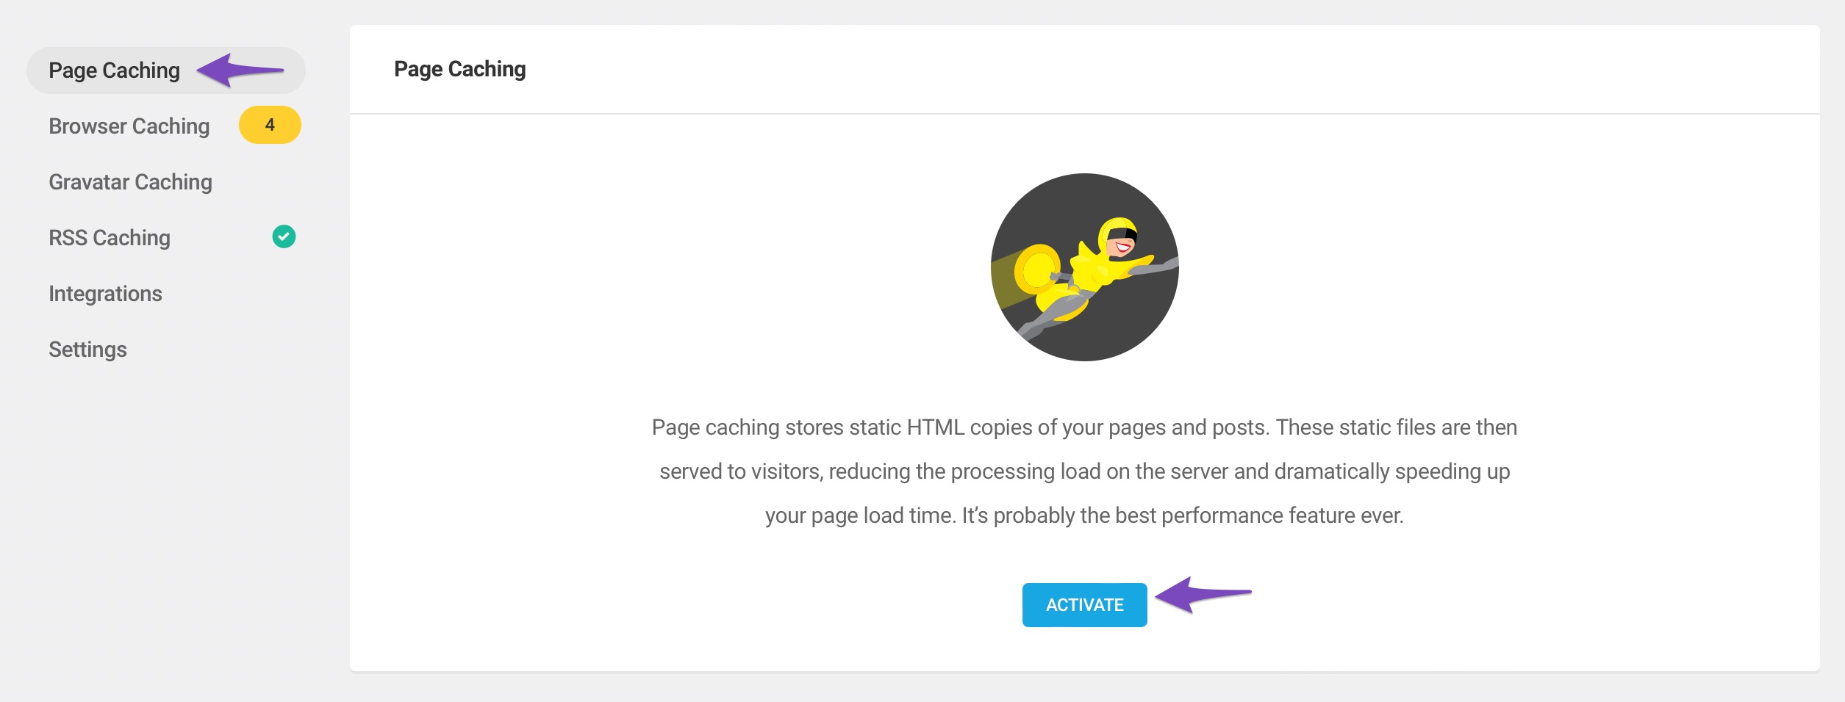
Task: Click the yellow 4 issues badge
Action: [270, 125]
